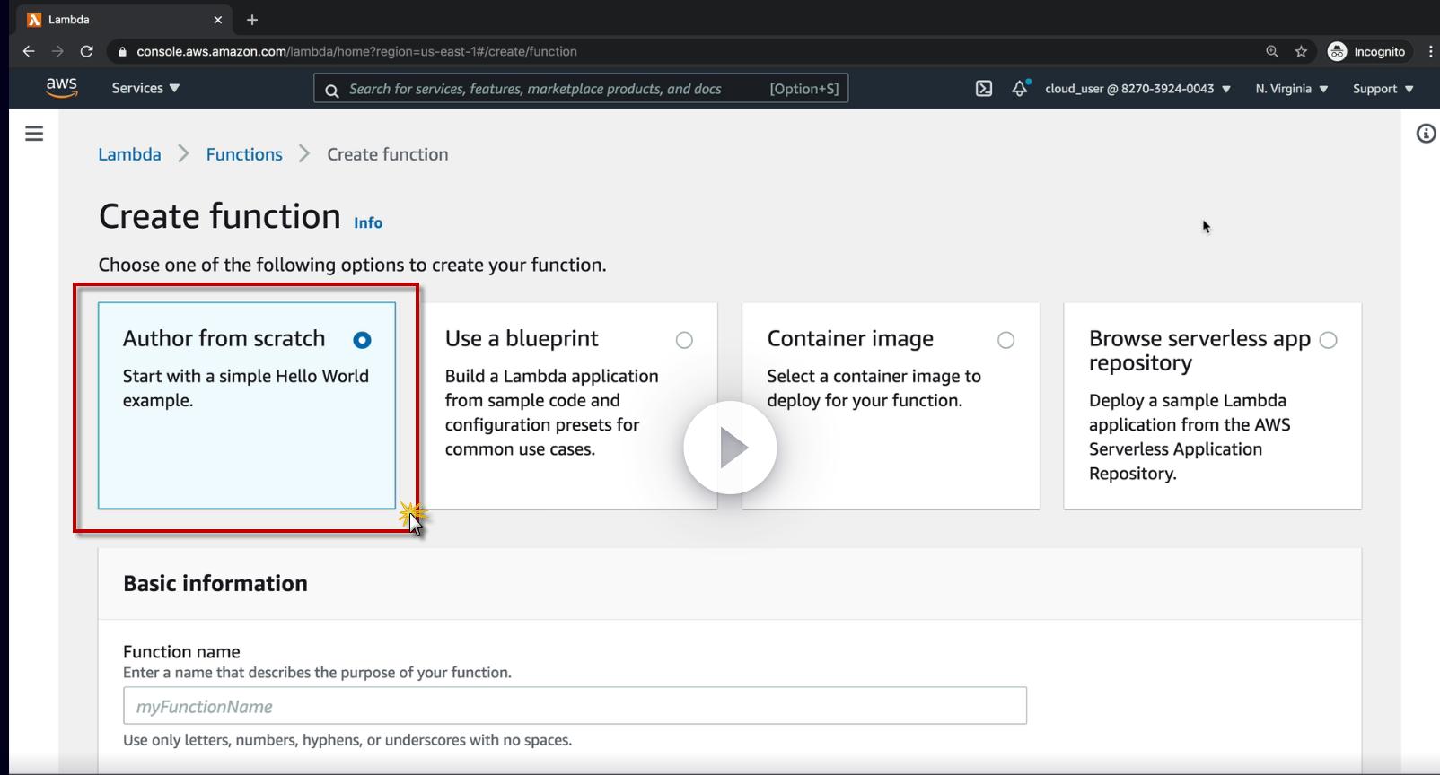Expand the N. Virginia region selector
1440x775 pixels.
(1291, 89)
